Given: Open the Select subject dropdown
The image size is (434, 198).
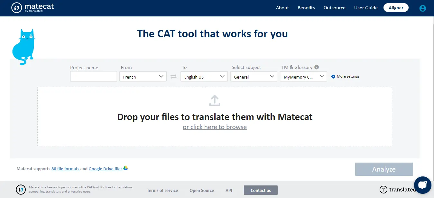Looking at the screenshot, I should tap(254, 77).
